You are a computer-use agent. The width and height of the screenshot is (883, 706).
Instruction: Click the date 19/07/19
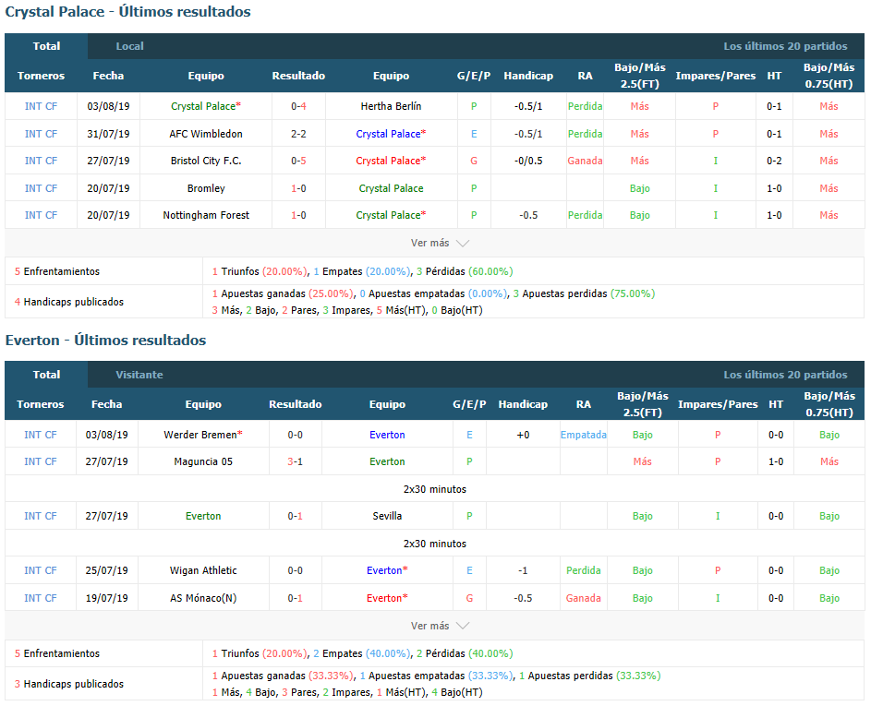coord(106,598)
